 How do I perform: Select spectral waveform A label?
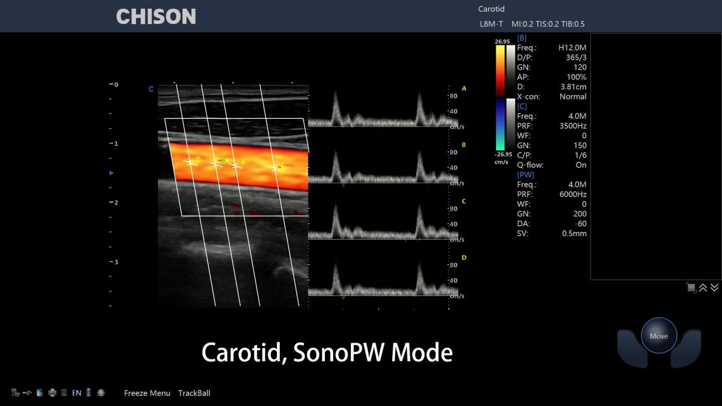coord(464,88)
